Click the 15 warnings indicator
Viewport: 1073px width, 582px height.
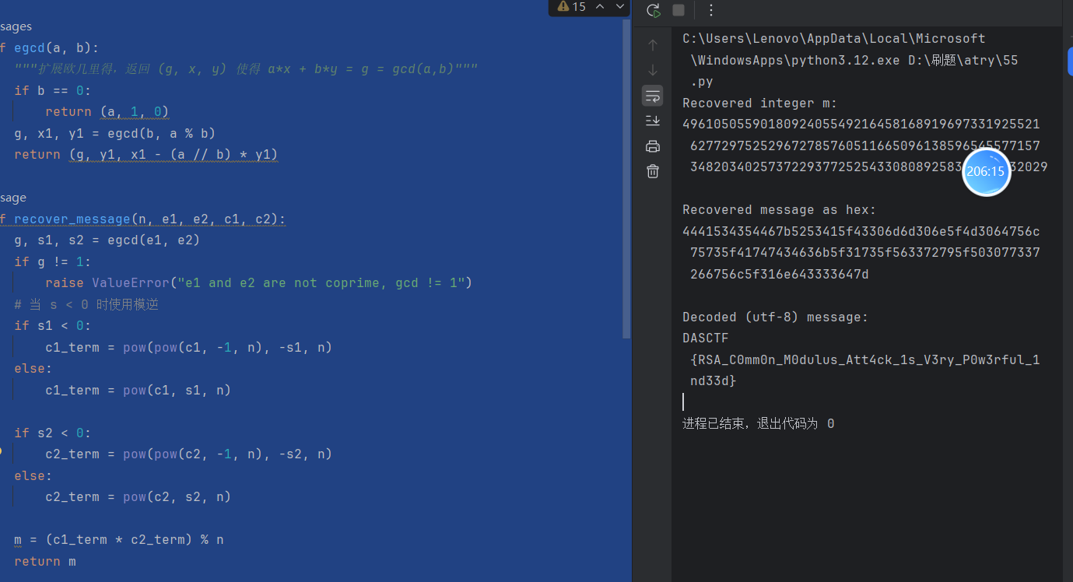pos(572,6)
